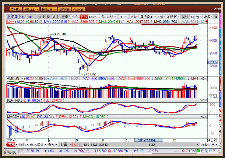Click the MA1=3005.515 value label

tap(55, 22)
